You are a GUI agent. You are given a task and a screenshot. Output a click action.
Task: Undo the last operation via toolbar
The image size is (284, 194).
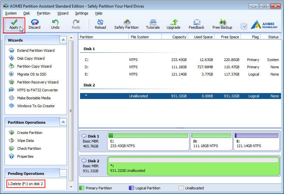pos(55,24)
